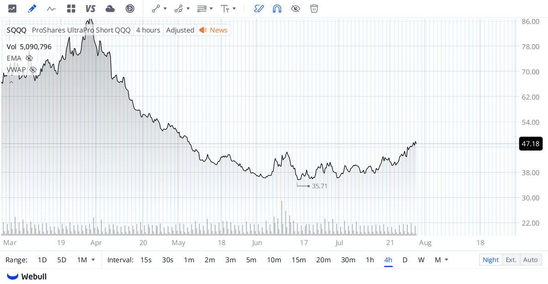Set interval to 10m
548x284 pixels.
pos(274,260)
